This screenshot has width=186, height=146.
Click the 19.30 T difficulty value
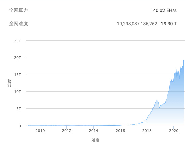pyautogui.click(x=169, y=24)
